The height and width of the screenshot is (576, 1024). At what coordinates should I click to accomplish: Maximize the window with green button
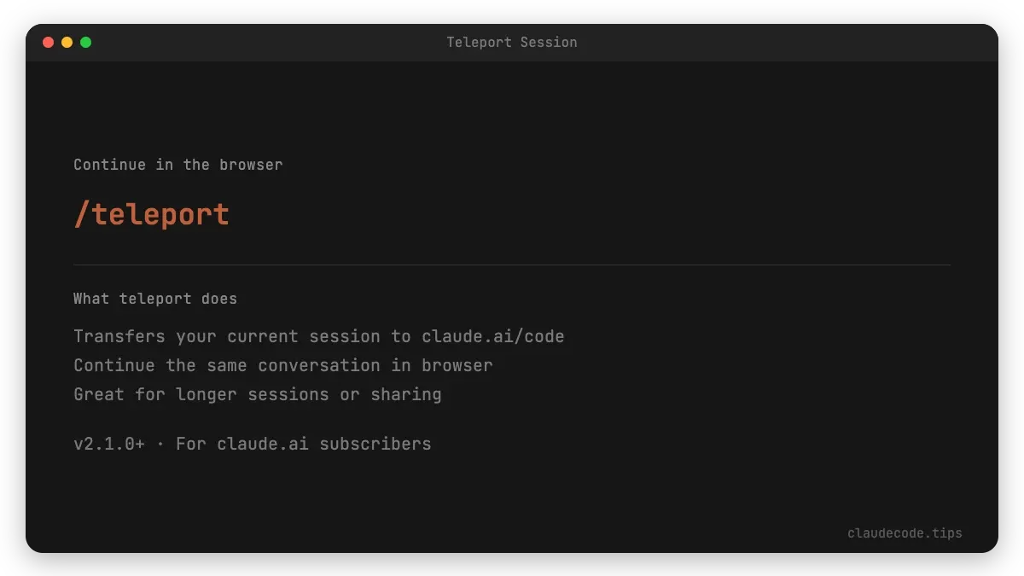point(85,42)
